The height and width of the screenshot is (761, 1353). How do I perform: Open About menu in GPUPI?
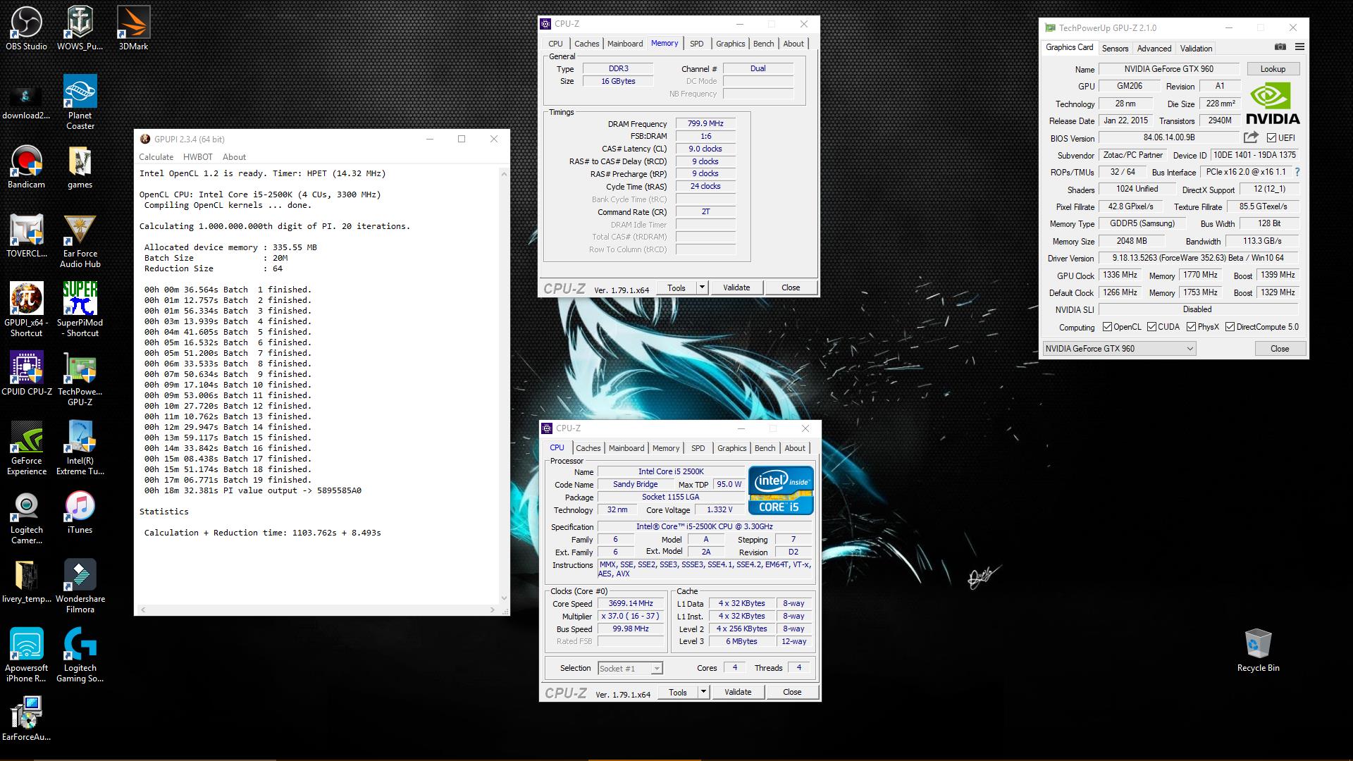click(234, 157)
